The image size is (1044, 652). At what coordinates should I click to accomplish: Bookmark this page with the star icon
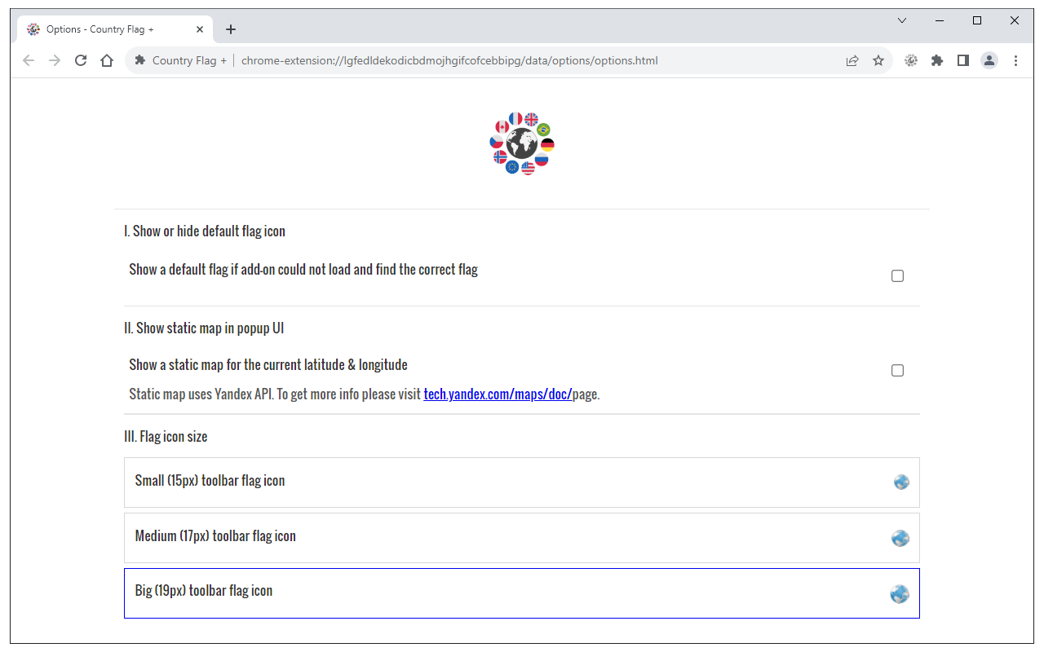click(878, 60)
